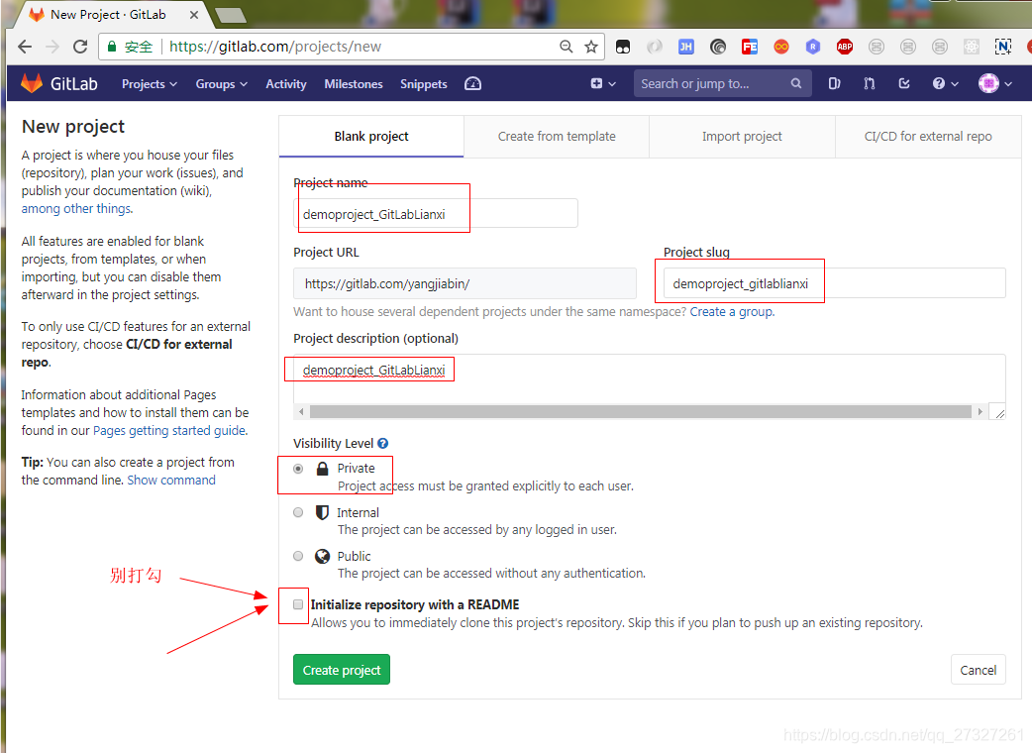Click the secure lock icon
Viewport: 1032px width, 753px height.
pyautogui.click(x=112, y=47)
